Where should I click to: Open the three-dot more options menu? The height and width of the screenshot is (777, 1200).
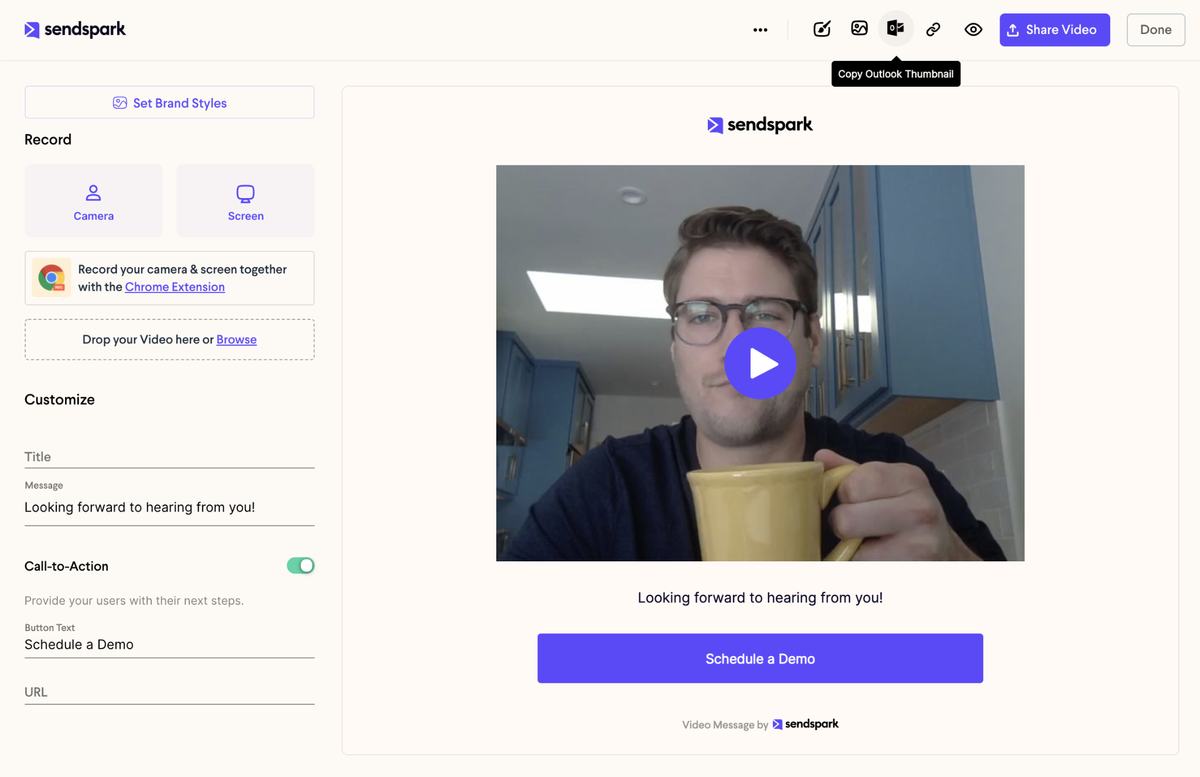[760, 30]
